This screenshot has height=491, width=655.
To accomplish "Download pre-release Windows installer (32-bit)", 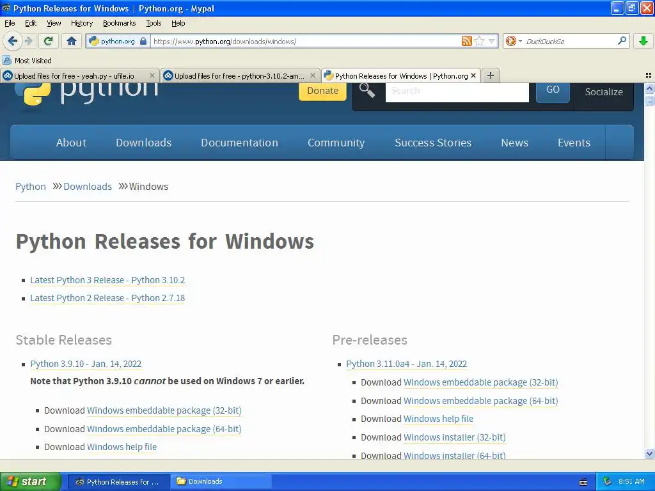I will pos(455,437).
